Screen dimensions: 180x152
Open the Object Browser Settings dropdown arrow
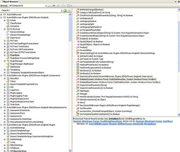tap(72, 6)
